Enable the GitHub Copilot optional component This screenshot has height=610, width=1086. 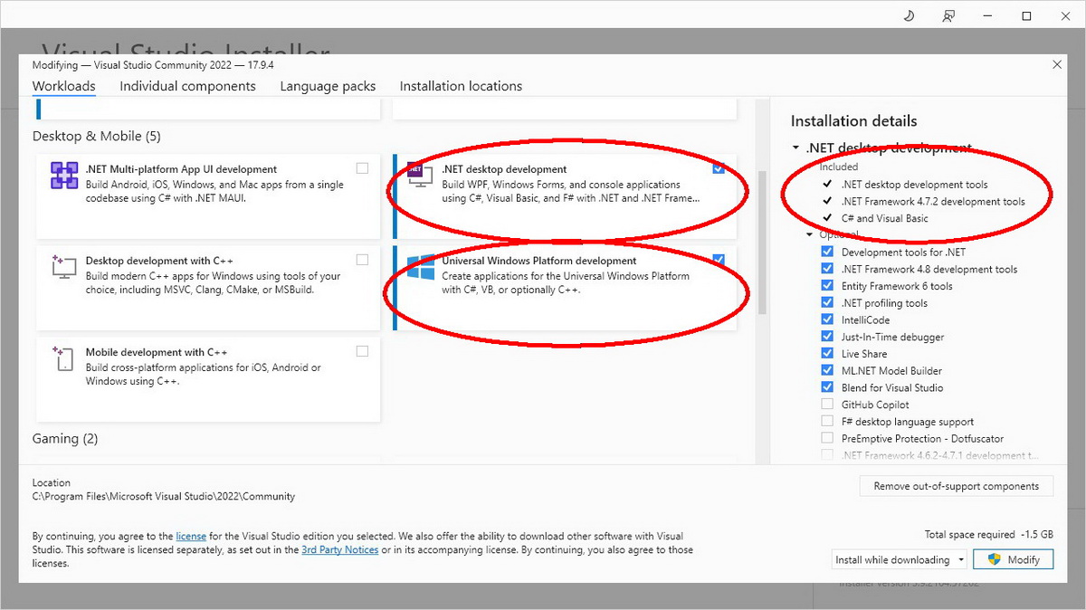pyautogui.click(x=826, y=404)
